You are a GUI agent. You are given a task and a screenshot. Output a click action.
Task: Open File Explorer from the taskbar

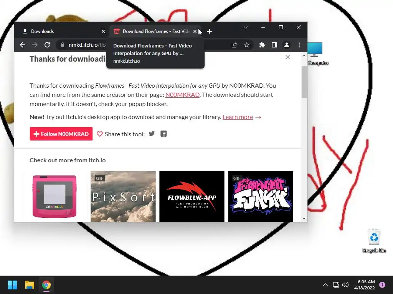[29, 285]
